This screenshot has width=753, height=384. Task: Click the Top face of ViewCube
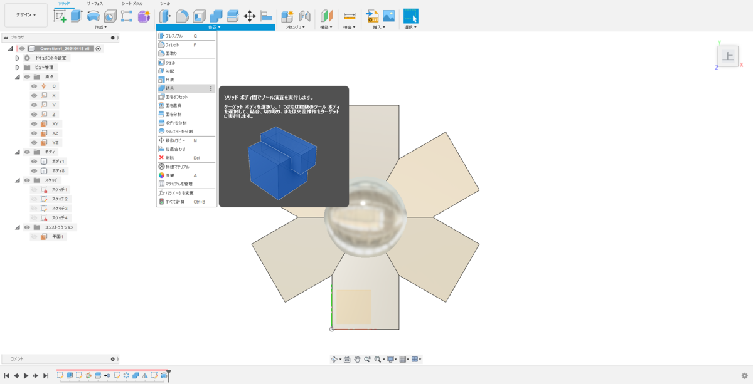tap(728, 56)
